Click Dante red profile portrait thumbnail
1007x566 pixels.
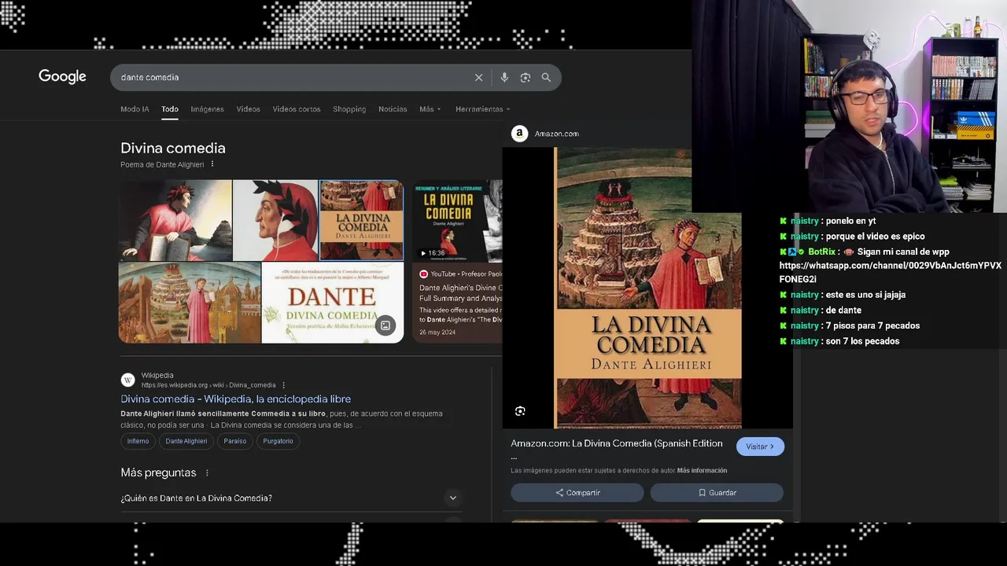point(275,220)
